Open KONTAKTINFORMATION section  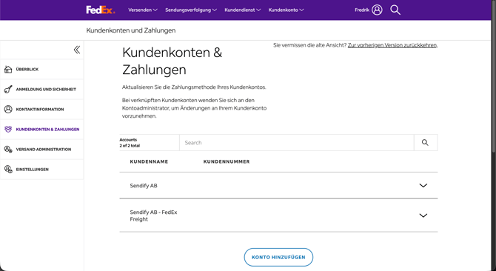click(x=40, y=109)
